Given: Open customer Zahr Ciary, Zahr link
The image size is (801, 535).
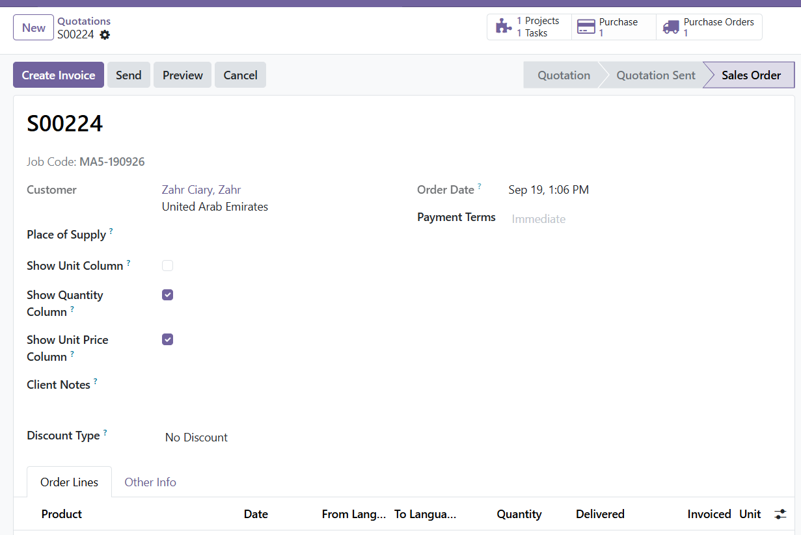Looking at the screenshot, I should [201, 190].
